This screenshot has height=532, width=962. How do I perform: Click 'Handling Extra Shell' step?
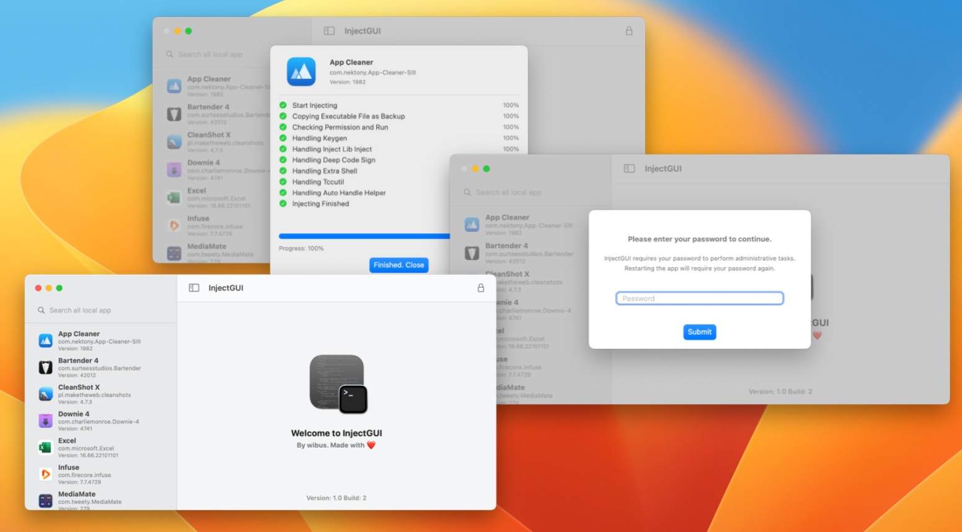click(x=325, y=171)
